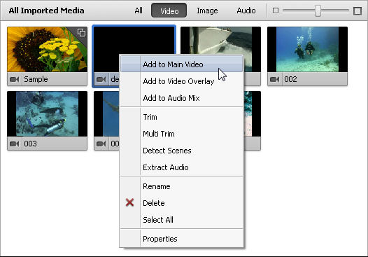368x257 pixels.
Task: Choose Rename in the context menu
Action: tap(181, 186)
